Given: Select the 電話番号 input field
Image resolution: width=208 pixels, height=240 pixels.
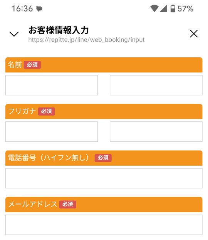Looking at the screenshot, I should click(104, 178).
